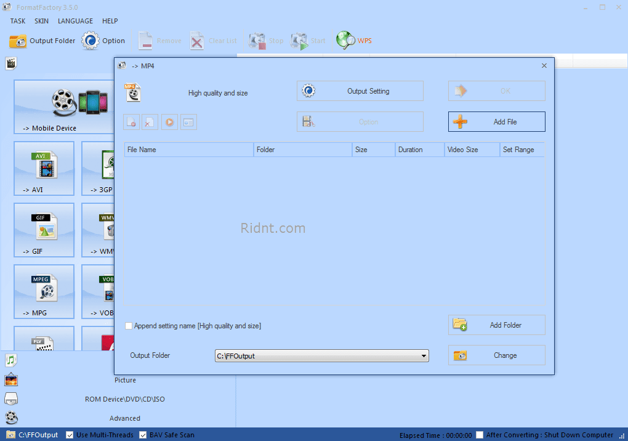The width and height of the screenshot is (628, 441).
Task: Select ROM Device\DVD\CD\ISO category label
Action: click(124, 399)
